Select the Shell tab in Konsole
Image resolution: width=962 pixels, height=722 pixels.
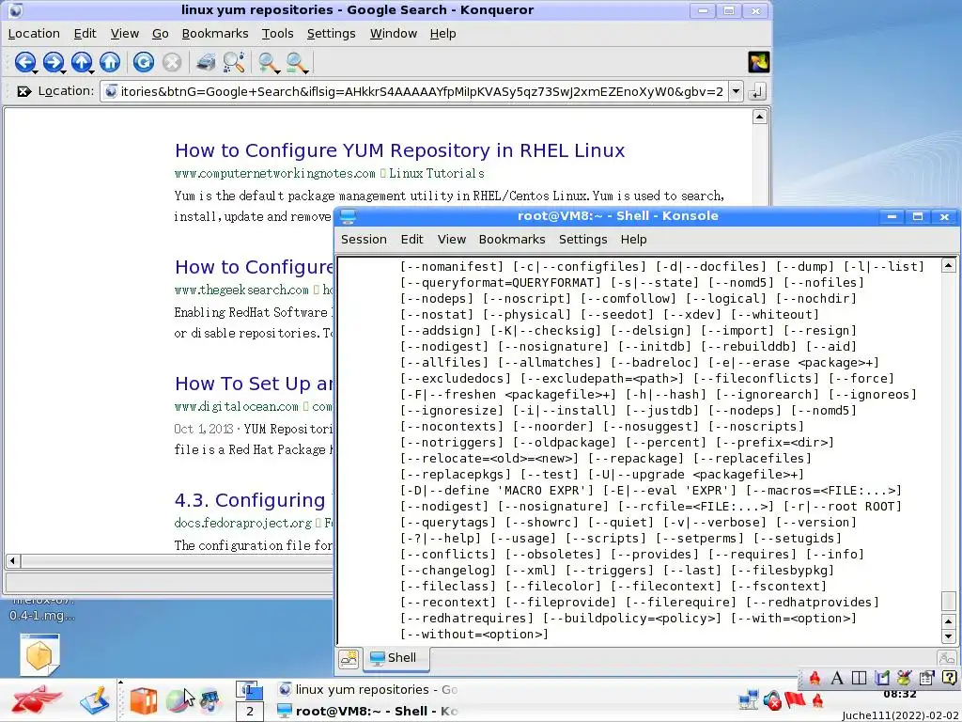396,658
